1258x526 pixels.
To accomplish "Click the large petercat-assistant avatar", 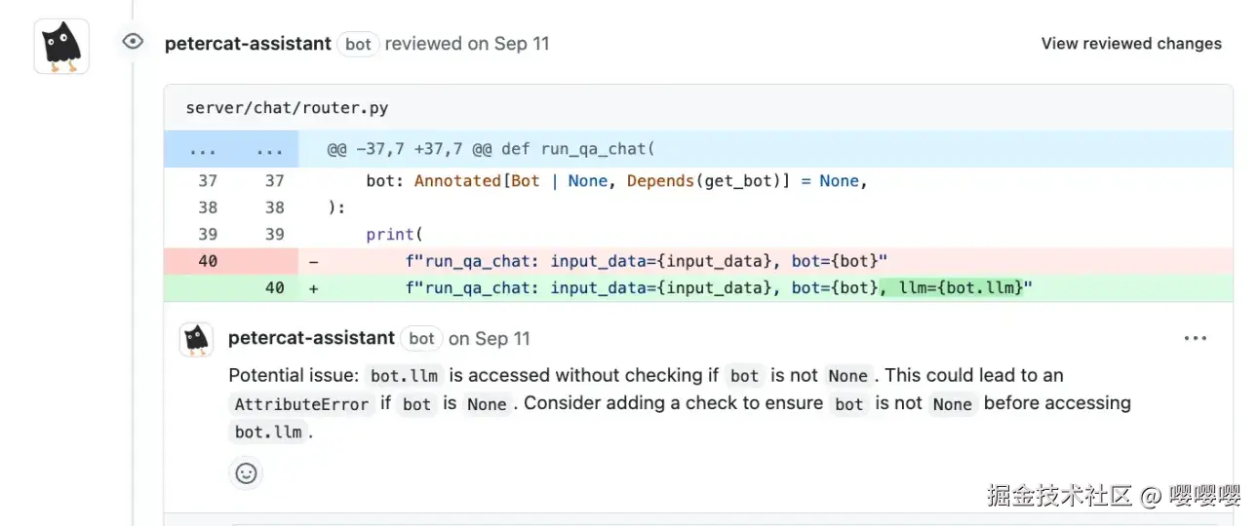I will tap(61, 46).
